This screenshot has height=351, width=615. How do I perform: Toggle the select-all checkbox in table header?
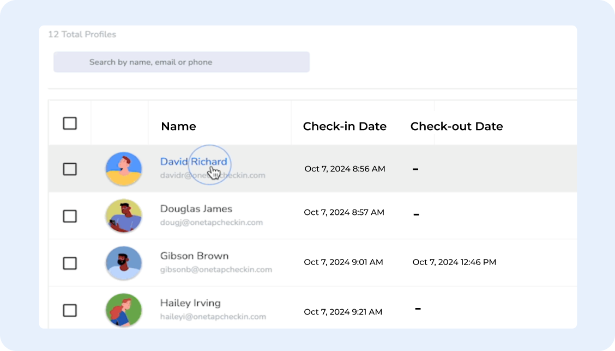(70, 124)
